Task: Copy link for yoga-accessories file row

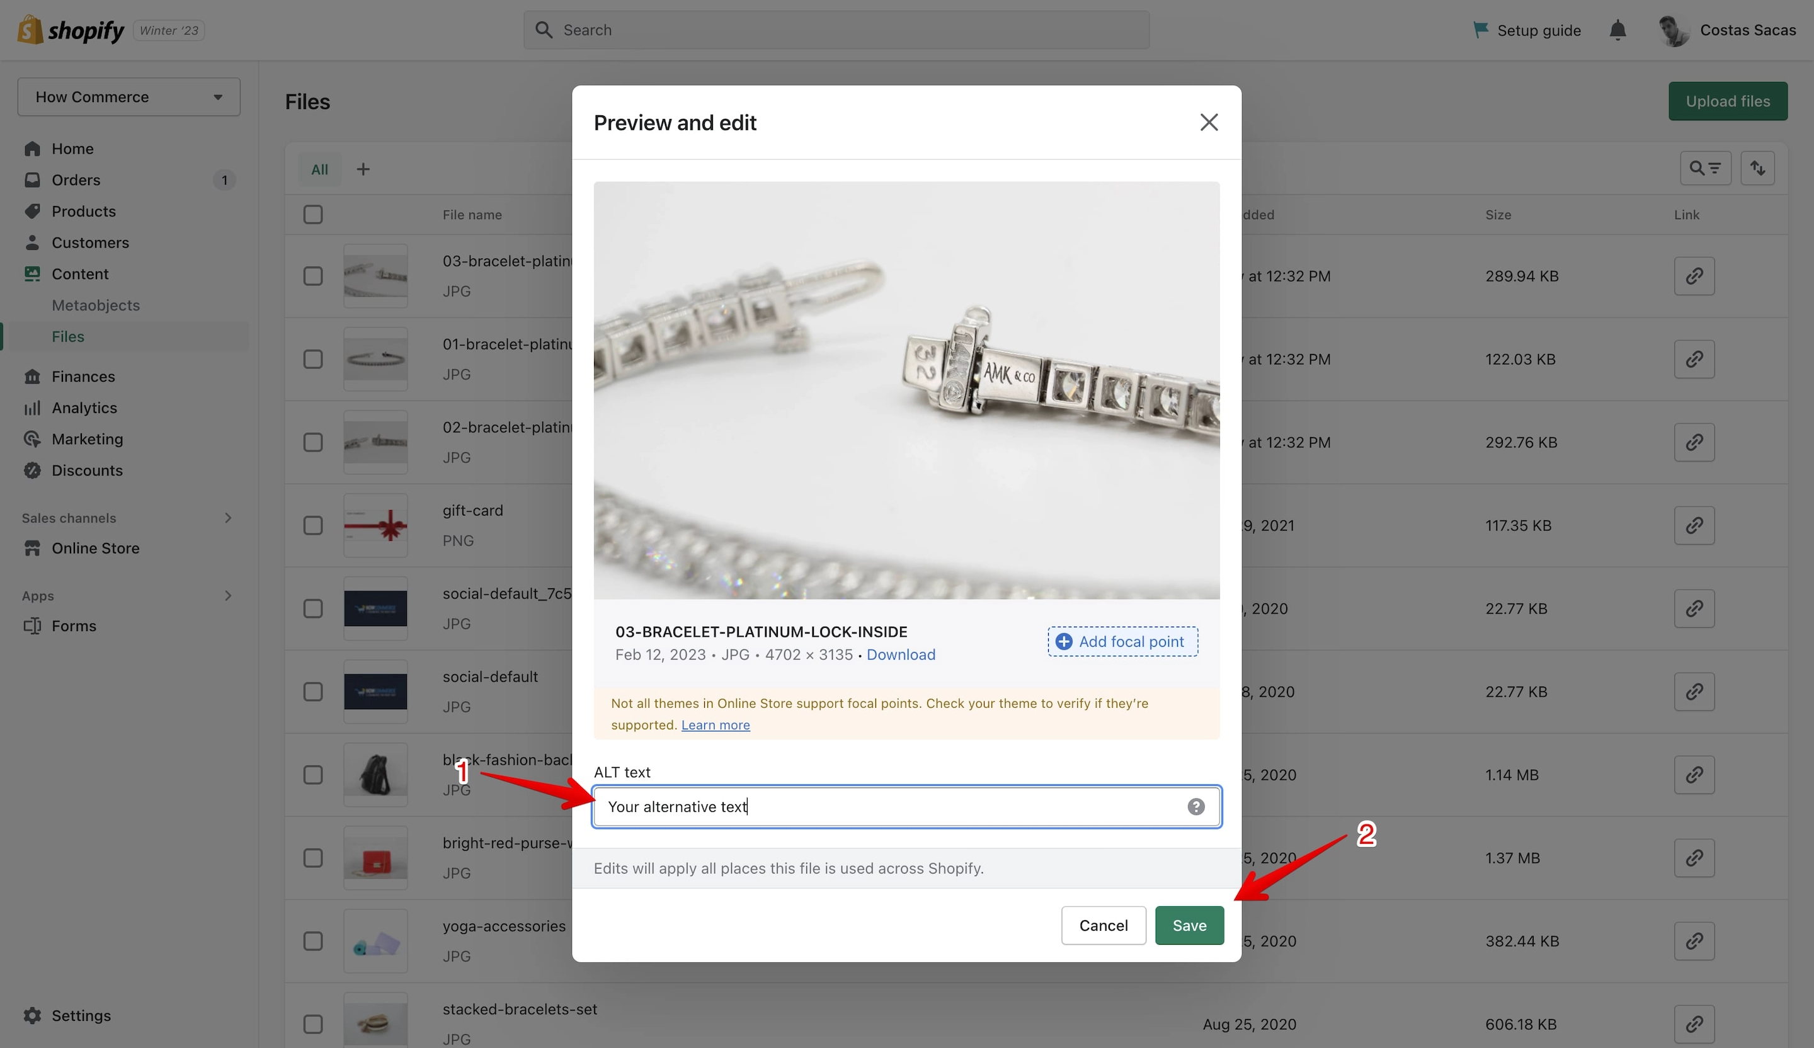Action: click(1694, 941)
